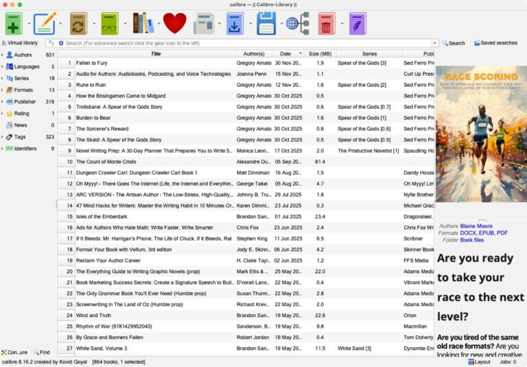Viewport: 527px width, 367px height.
Task: Sort by the Size (MB) column header
Action: (319, 53)
